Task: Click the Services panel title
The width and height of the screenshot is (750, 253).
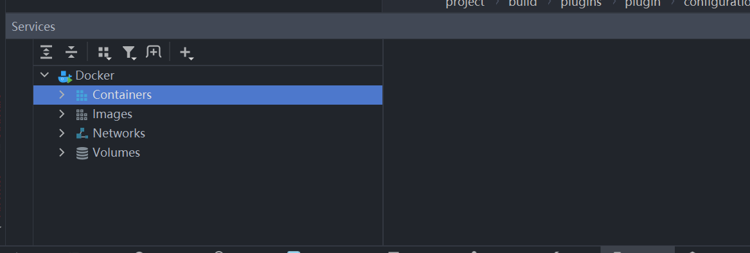Action: point(33,27)
